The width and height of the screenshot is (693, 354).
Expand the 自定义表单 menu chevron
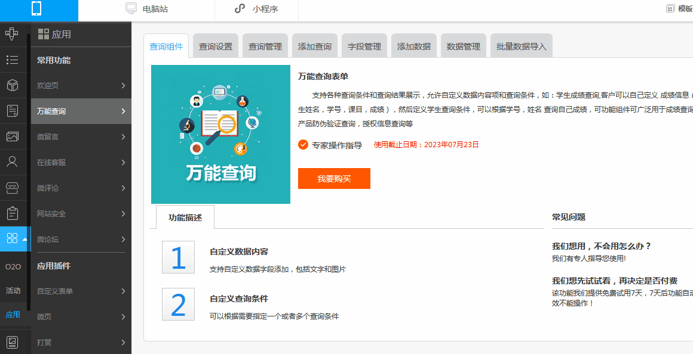click(123, 291)
